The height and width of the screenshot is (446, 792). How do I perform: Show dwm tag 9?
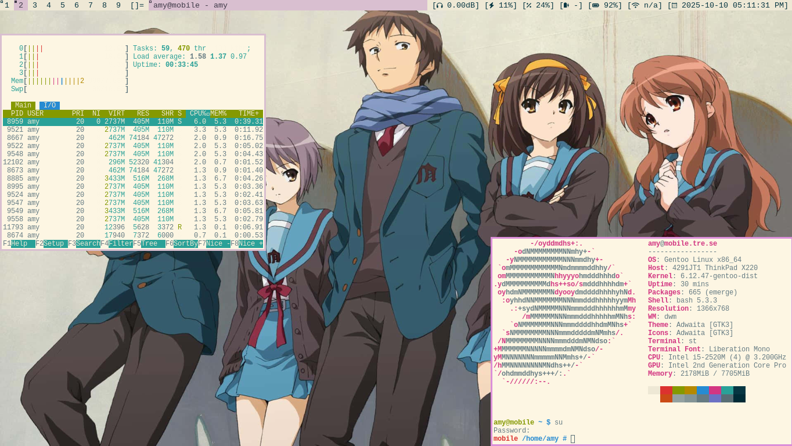pos(118,5)
